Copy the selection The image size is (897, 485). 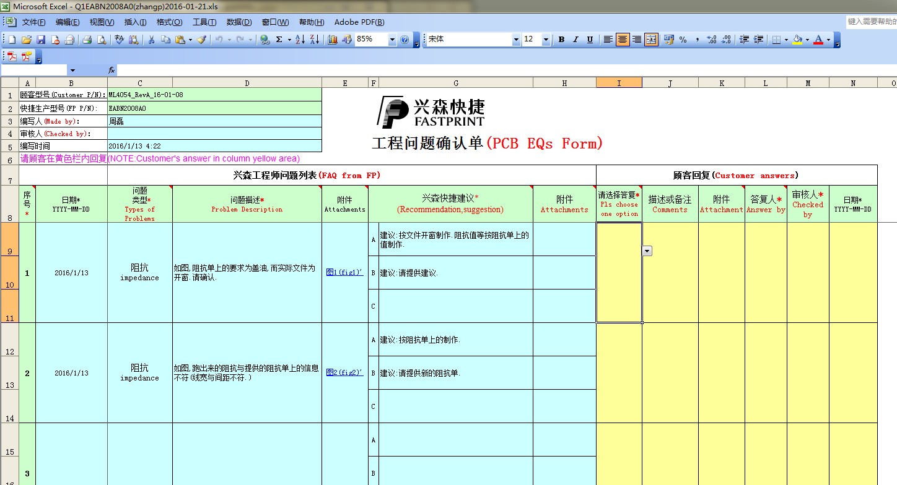pos(165,40)
